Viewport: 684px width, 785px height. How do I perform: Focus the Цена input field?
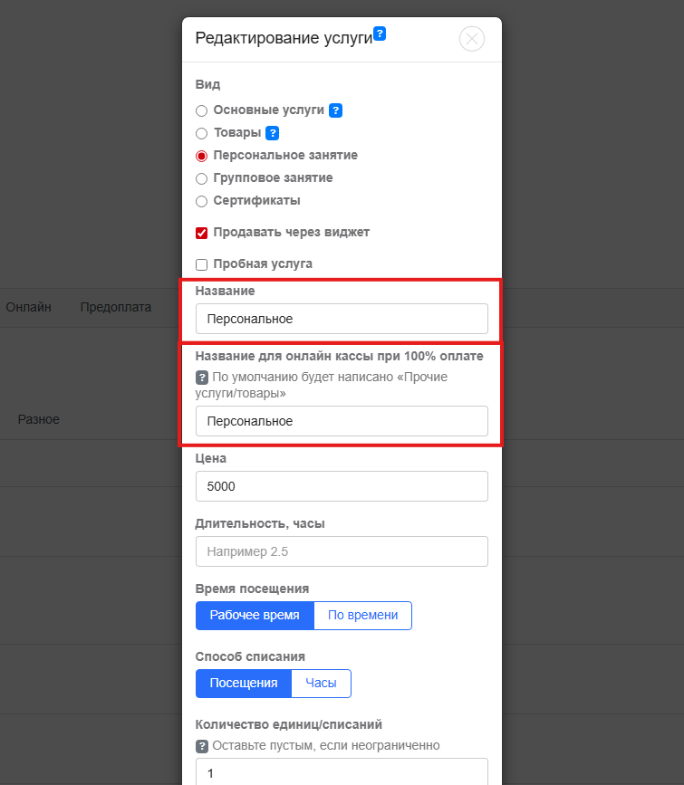pyautogui.click(x=342, y=486)
